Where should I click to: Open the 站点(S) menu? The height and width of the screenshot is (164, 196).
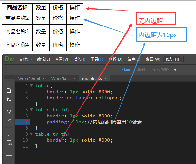click(x=134, y=59)
